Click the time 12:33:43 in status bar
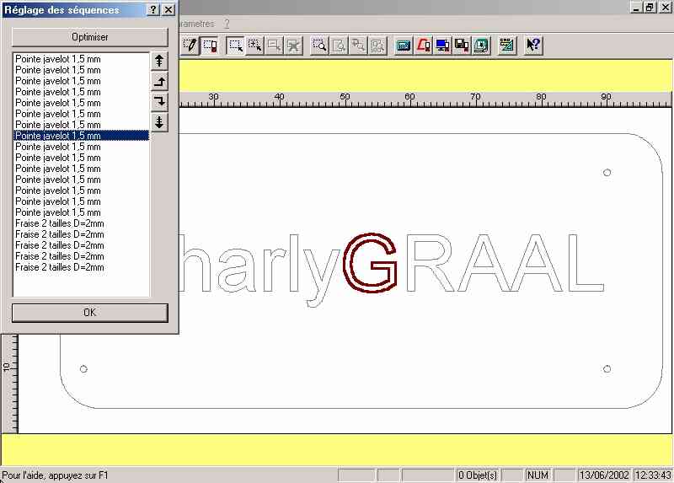The width and height of the screenshot is (674, 483). [x=653, y=475]
